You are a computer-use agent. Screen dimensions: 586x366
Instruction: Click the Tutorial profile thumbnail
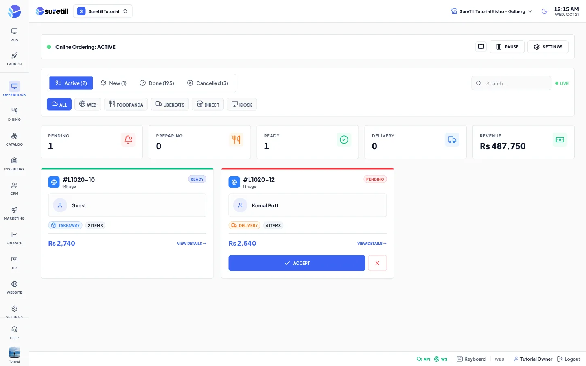tap(14, 353)
